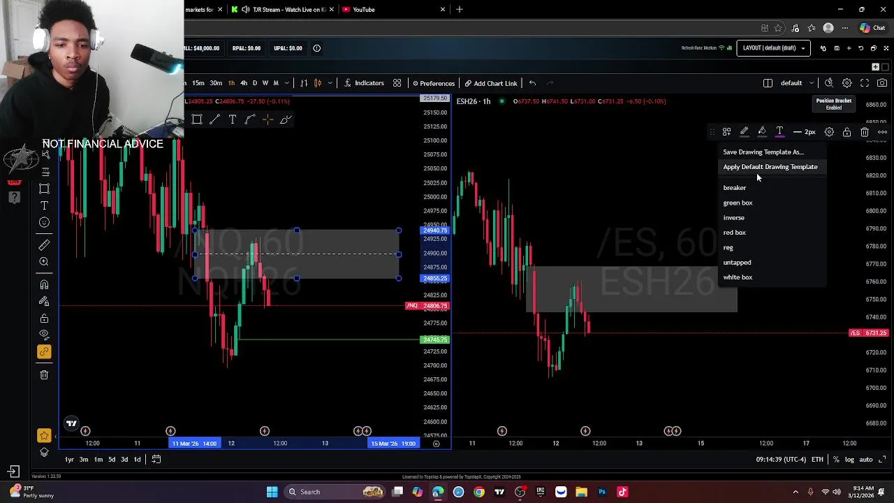Select the text tool in NQ chart toolbar

point(233,119)
